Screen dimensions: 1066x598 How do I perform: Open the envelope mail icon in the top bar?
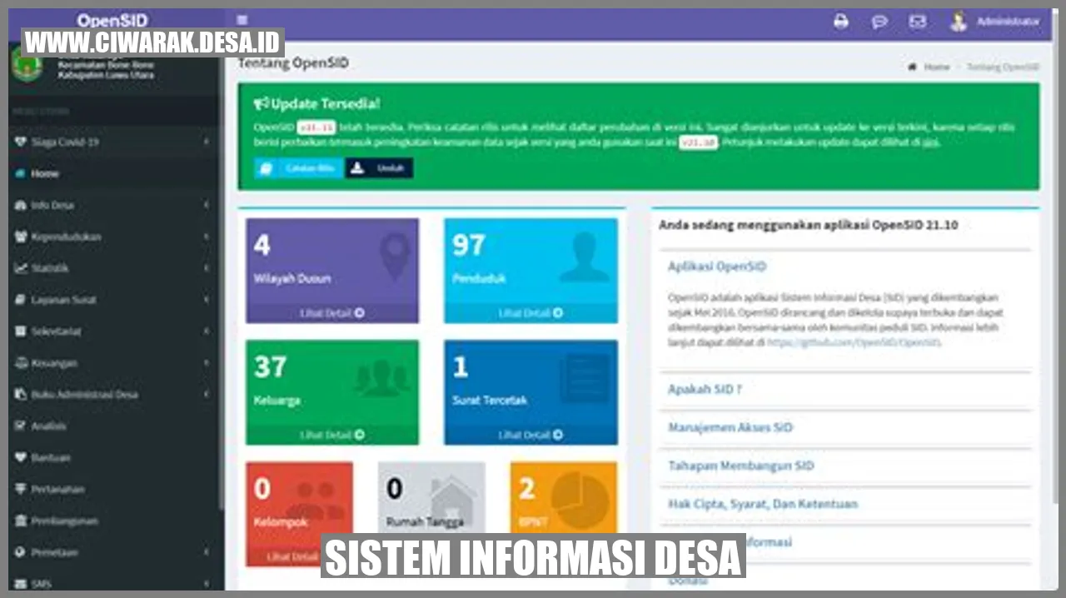pos(918,22)
